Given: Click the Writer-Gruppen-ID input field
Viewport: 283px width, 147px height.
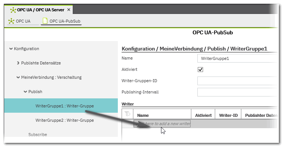Looking at the screenshot, I should [x=237, y=81].
